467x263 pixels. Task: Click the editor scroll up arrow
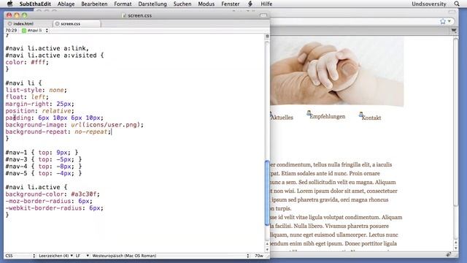[267, 244]
